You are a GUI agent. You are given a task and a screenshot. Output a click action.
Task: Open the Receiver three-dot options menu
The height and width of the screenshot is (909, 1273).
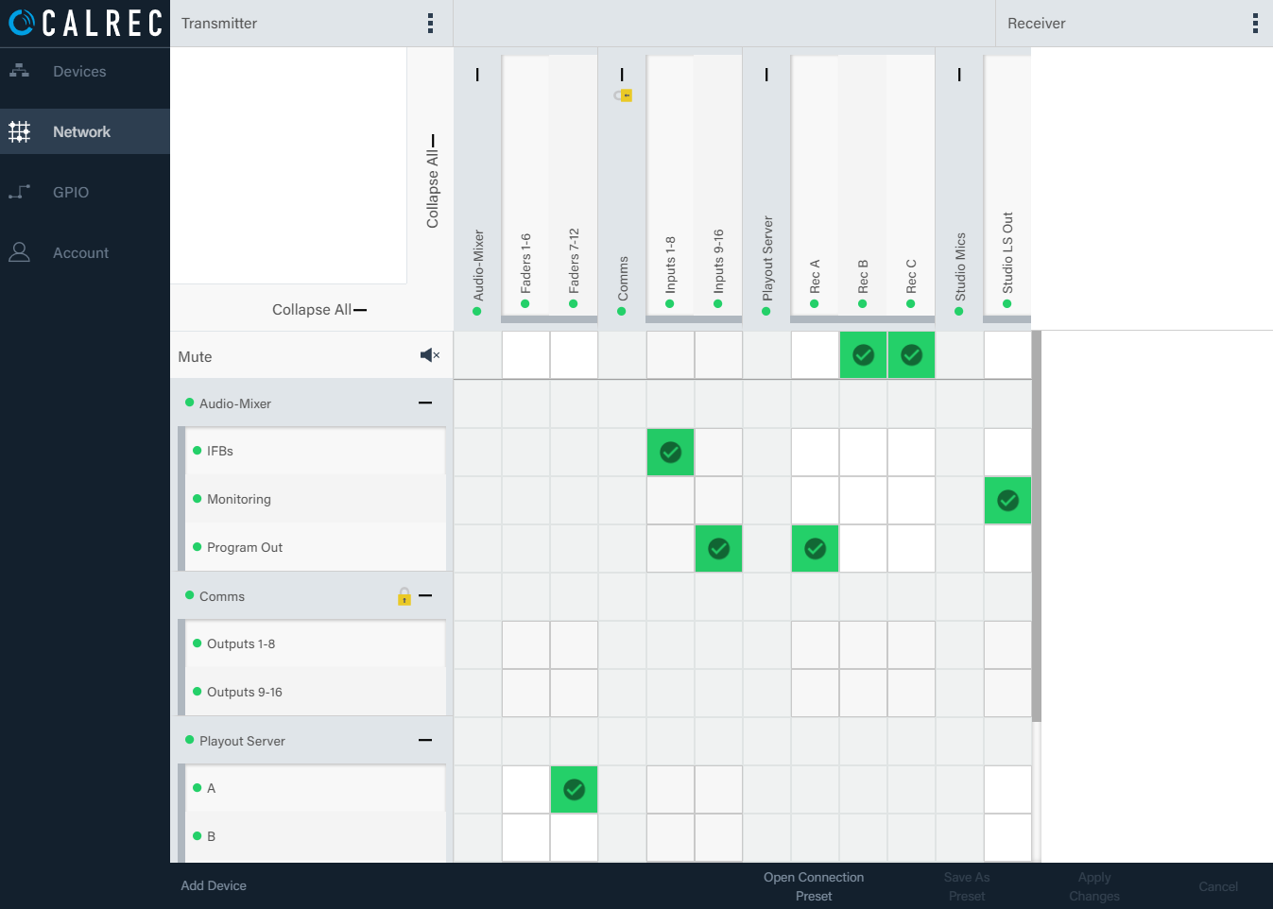1255,24
